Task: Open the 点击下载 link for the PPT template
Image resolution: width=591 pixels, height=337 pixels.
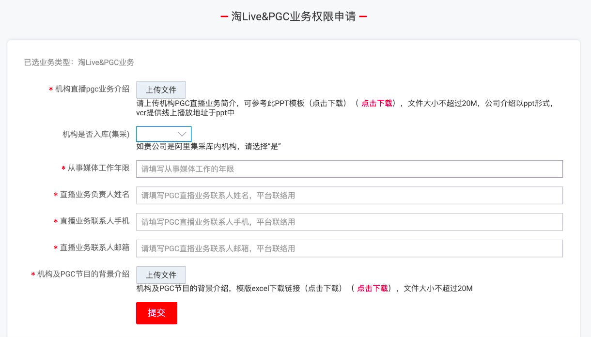Action: tap(376, 103)
